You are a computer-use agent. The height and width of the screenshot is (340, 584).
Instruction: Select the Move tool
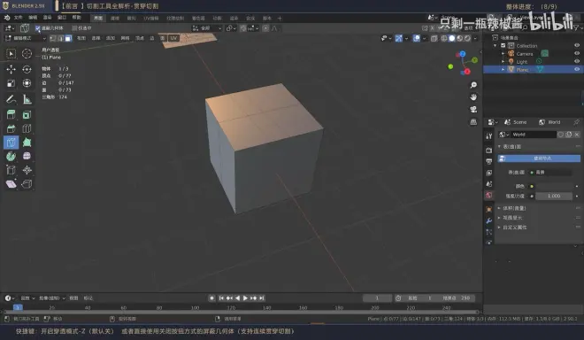tap(11, 69)
